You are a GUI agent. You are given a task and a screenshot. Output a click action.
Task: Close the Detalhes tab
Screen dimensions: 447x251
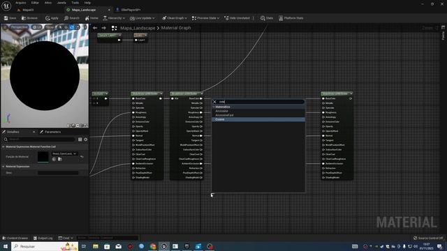coord(34,132)
